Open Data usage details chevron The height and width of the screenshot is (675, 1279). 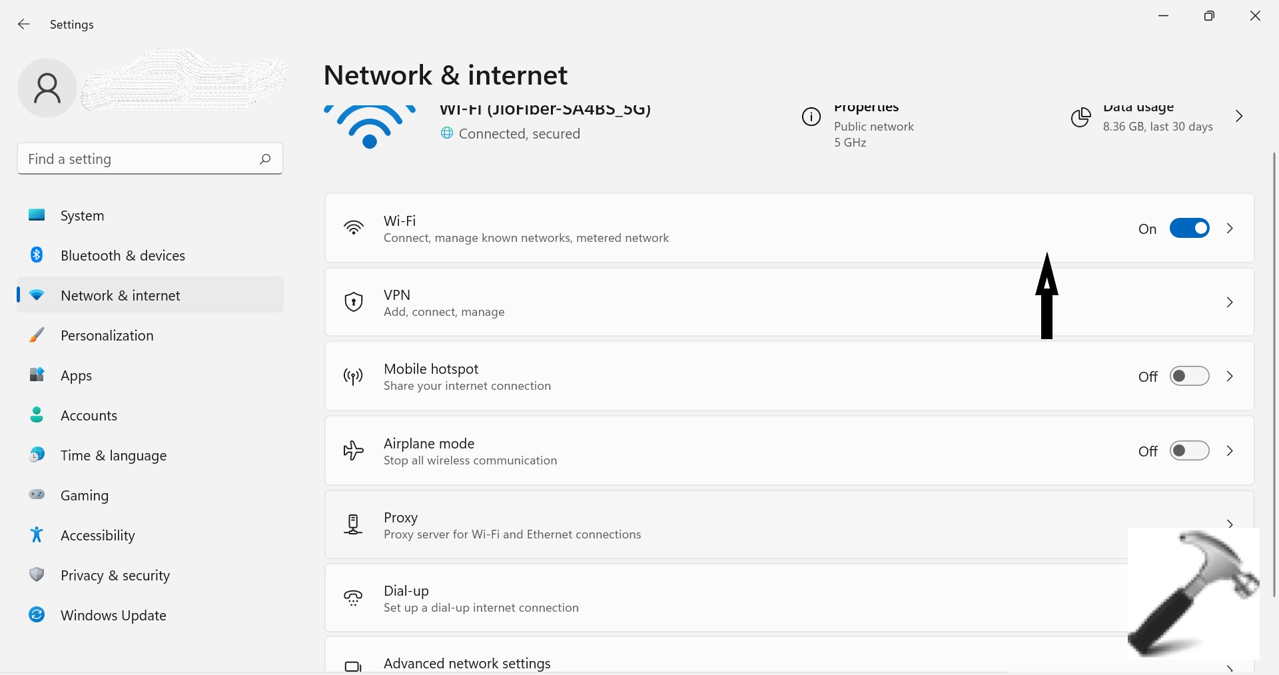(1239, 117)
